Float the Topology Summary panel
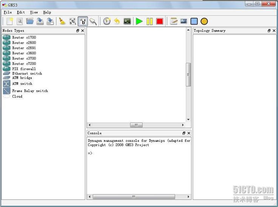The image size is (278, 207). point(269,31)
